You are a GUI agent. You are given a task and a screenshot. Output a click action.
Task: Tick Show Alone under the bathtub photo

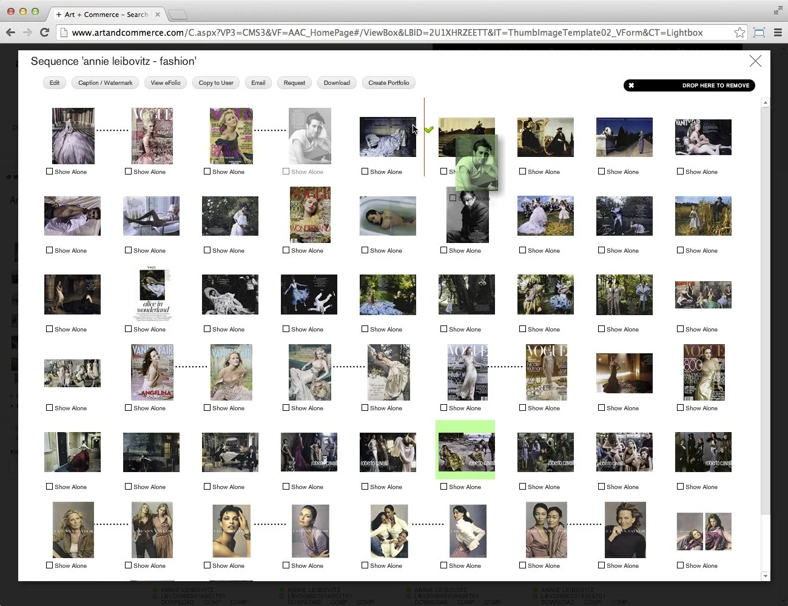(365, 250)
